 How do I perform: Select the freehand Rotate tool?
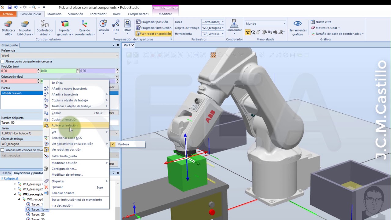253,32
